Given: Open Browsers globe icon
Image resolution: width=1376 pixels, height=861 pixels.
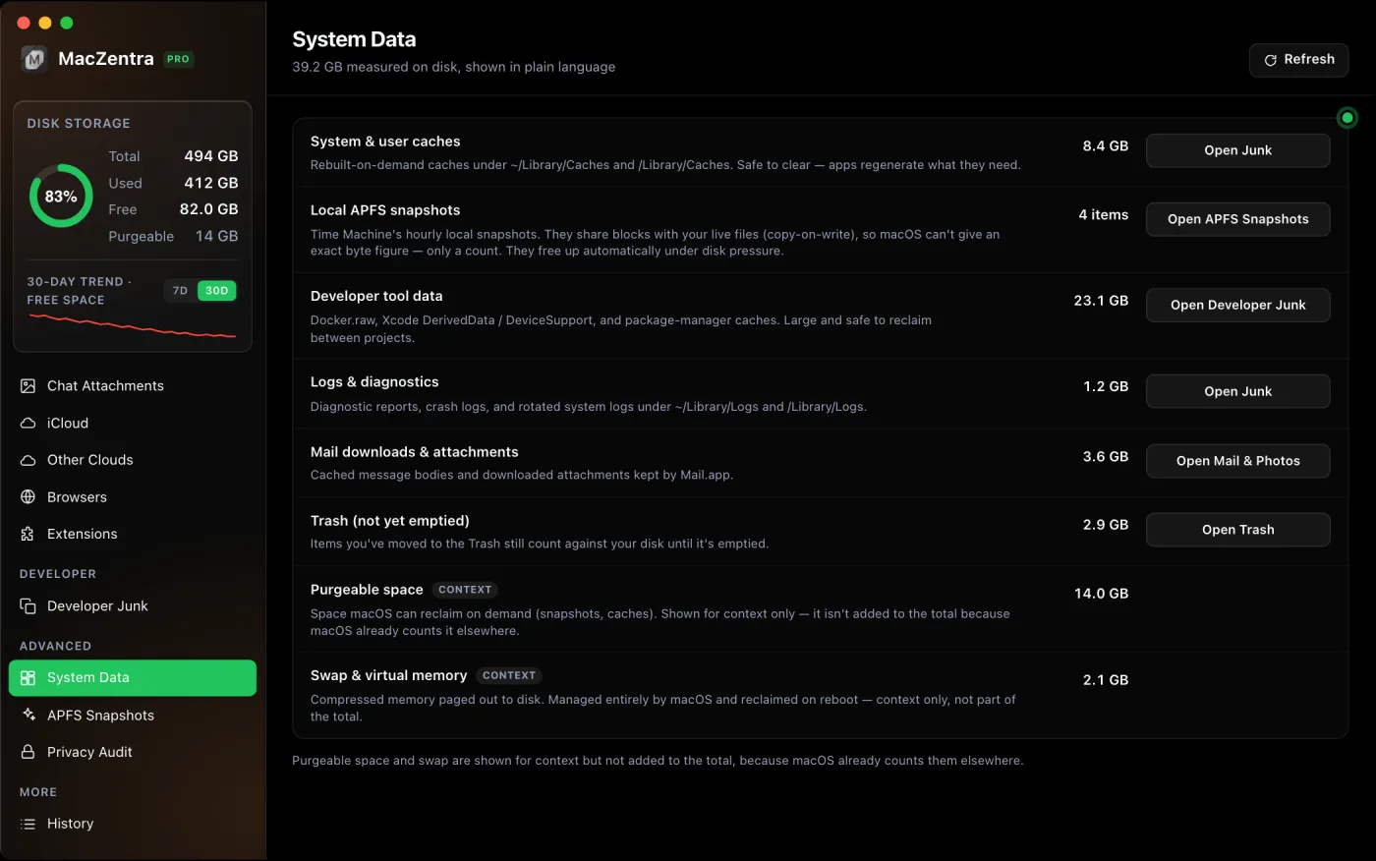Looking at the screenshot, I should (x=29, y=497).
